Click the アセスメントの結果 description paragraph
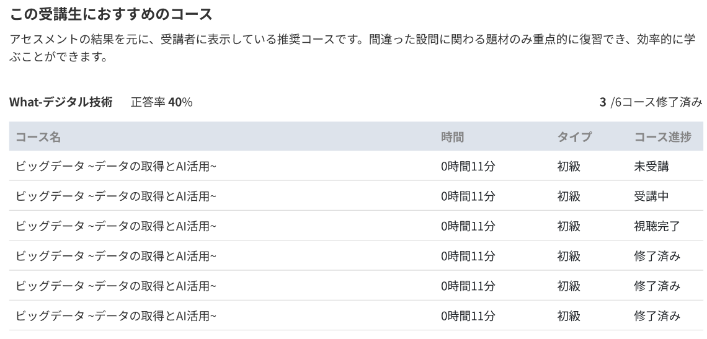707x339 pixels. click(x=352, y=49)
